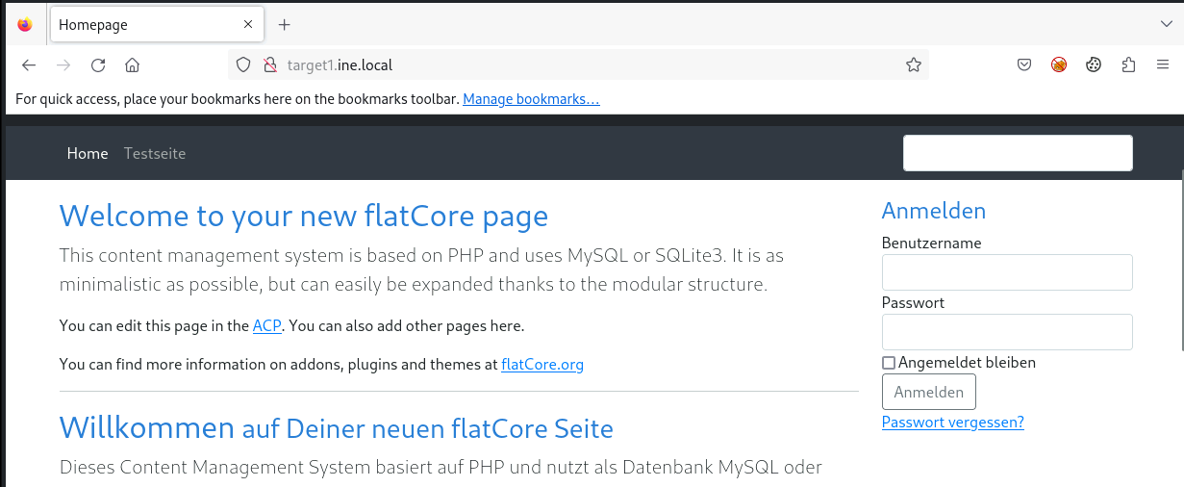Open the Firefox hamburger menu
Screen dimensions: 1184x487
point(1163,65)
